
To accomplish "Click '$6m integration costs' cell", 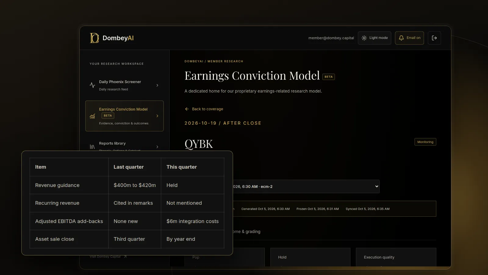I will point(192,221).
